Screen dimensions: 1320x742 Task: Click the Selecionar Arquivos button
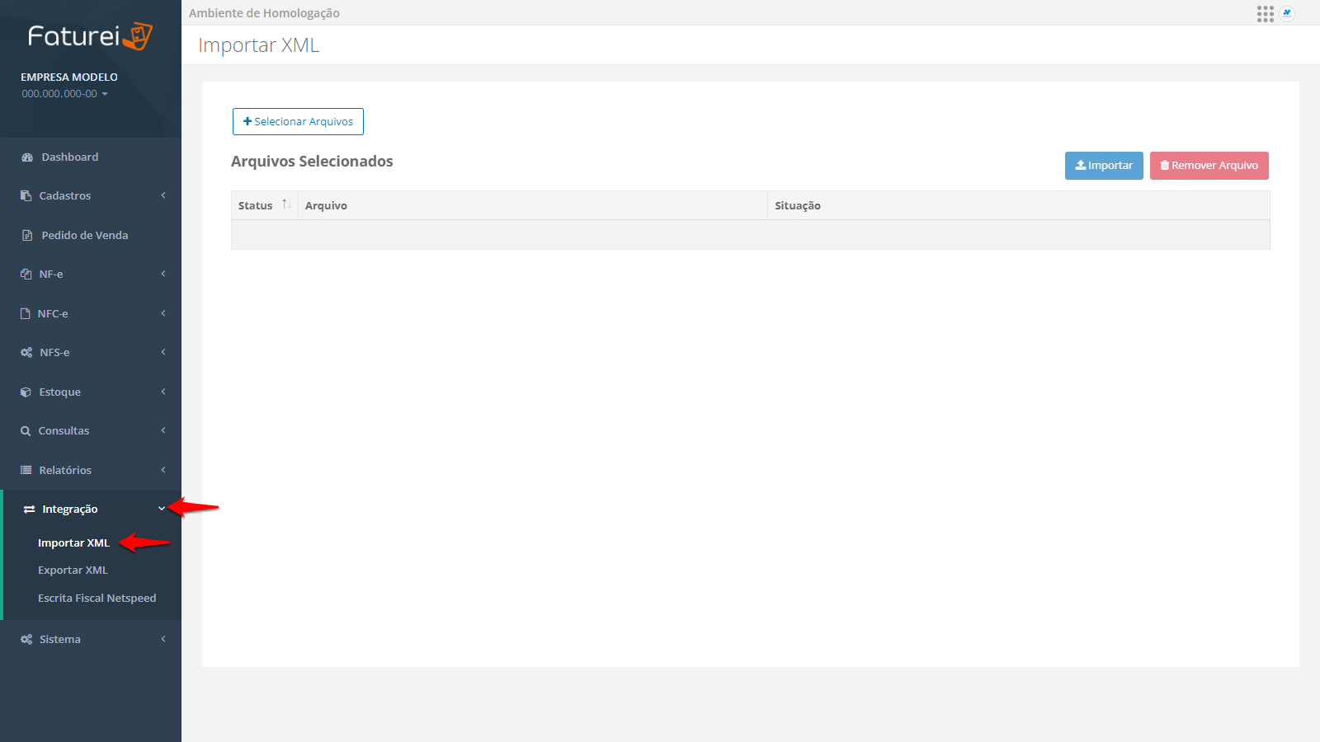298,122
